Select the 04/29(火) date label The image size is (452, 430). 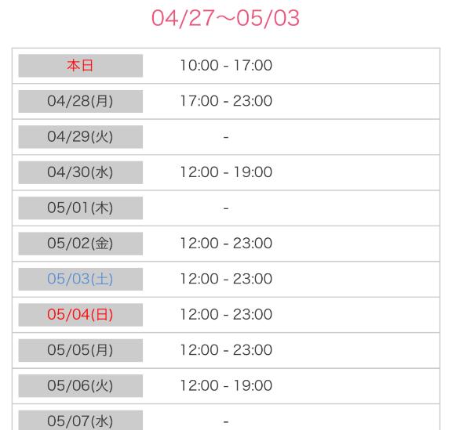[80, 137]
